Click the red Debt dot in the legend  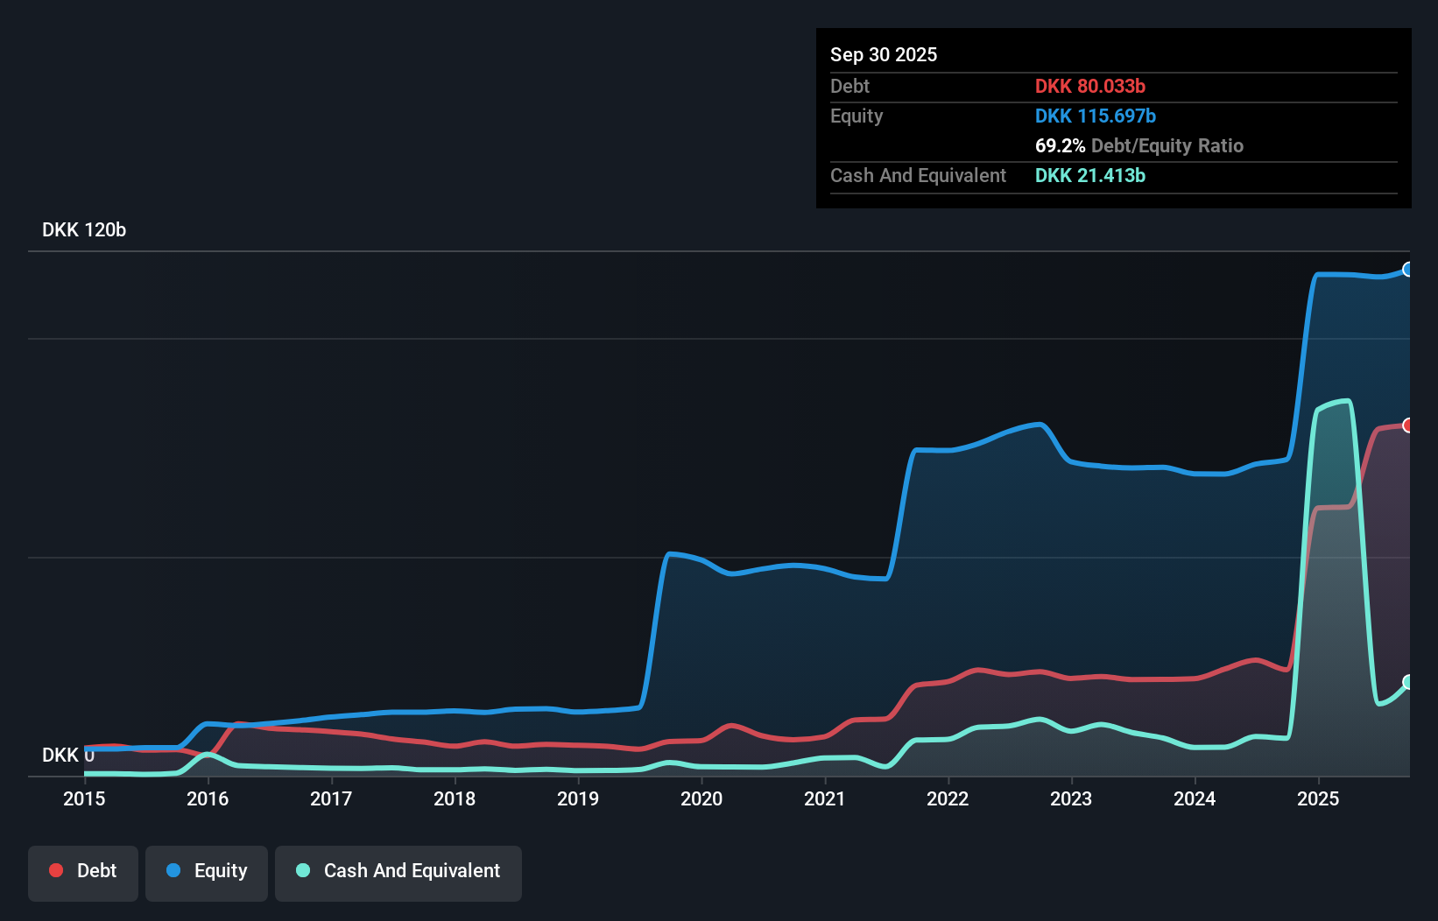[x=56, y=870]
